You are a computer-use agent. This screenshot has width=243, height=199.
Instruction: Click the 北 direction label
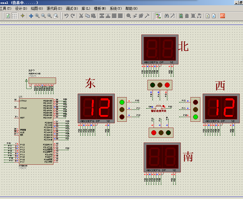(184, 46)
